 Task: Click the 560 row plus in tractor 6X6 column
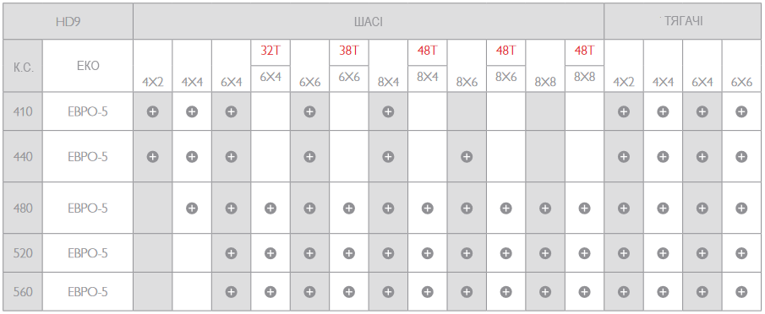[741, 292]
